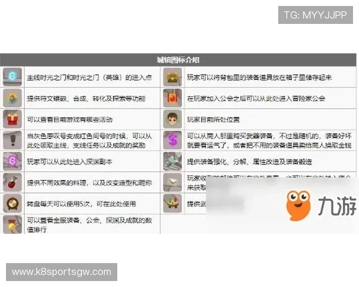Click the anvil equipment forging icon

pos(172,161)
